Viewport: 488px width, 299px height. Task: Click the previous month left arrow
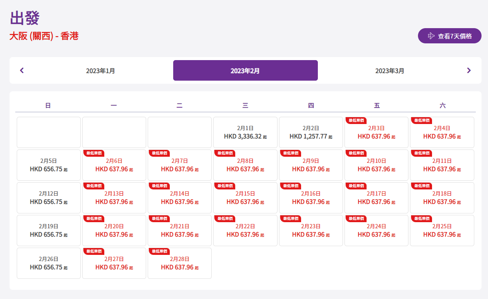pyautogui.click(x=22, y=70)
